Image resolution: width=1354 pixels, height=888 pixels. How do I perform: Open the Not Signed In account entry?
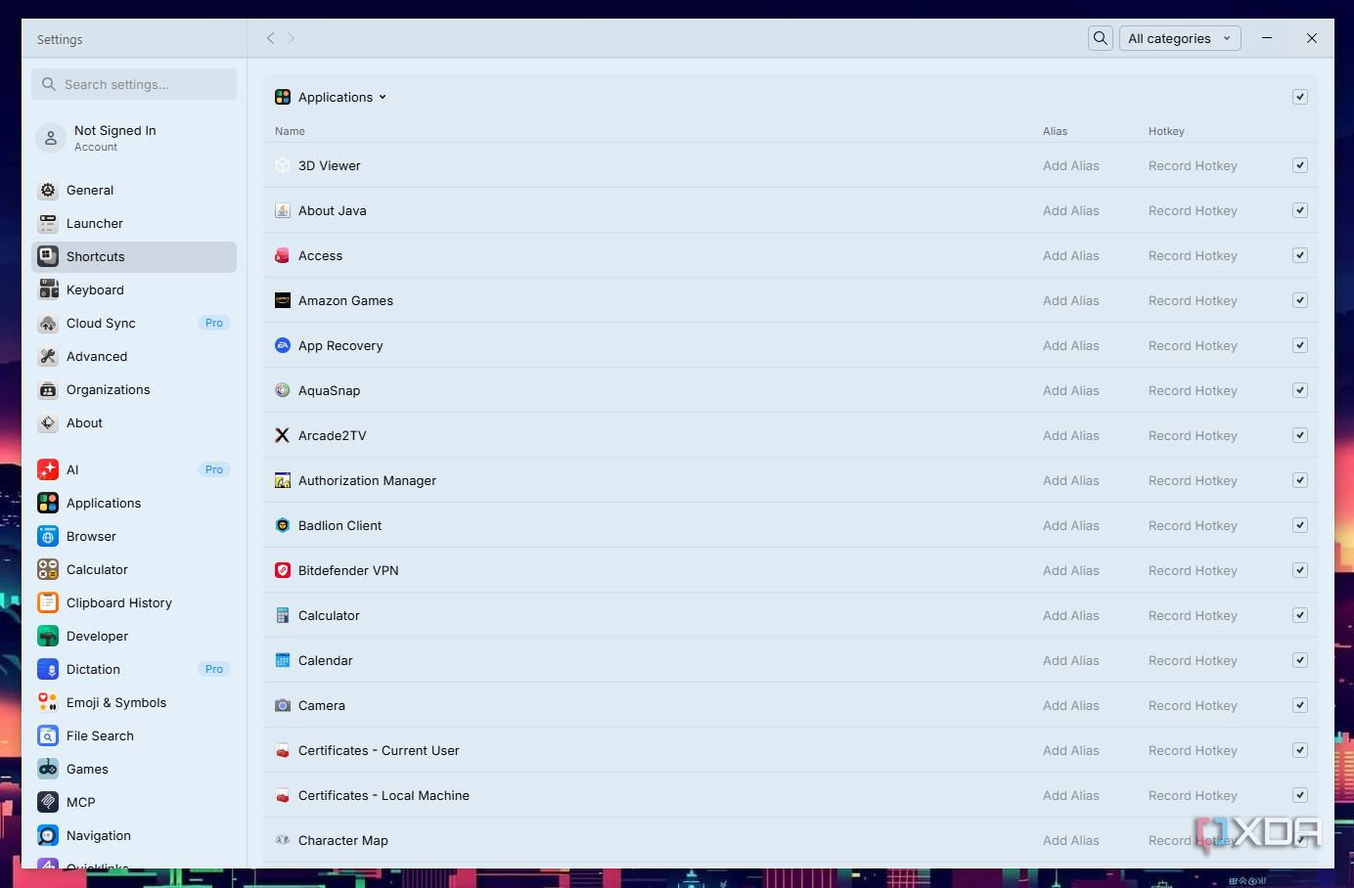pyautogui.click(x=134, y=138)
